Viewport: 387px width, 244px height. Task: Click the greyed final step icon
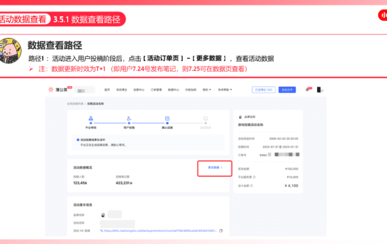[x=205, y=119]
